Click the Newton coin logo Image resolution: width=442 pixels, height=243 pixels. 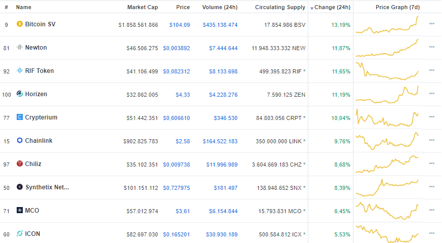[x=19, y=48]
